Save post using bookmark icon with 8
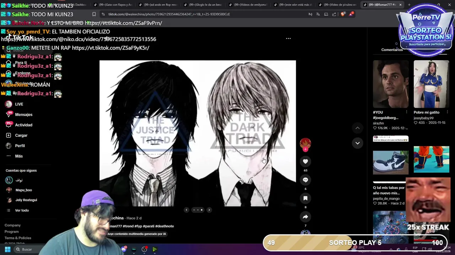Image resolution: width=455 pixels, height=255 pixels. pyautogui.click(x=305, y=198)
